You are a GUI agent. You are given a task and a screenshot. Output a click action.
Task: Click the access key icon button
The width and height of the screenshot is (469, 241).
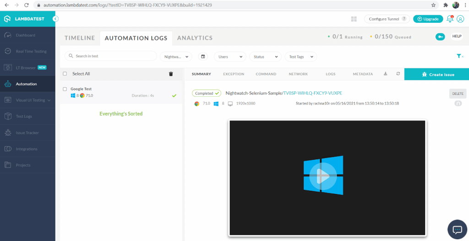(440, 37)
